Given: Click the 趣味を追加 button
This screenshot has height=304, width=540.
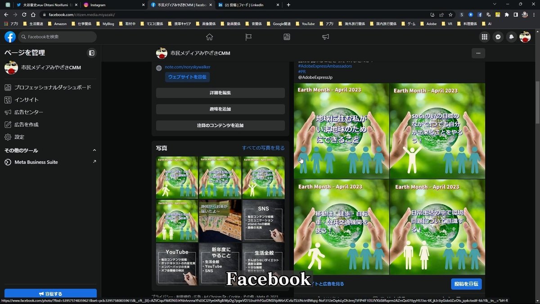Looking at the screenshot, I should (x=220, y=109).
